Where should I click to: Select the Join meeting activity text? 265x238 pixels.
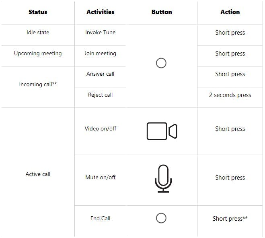coord(100,53)
